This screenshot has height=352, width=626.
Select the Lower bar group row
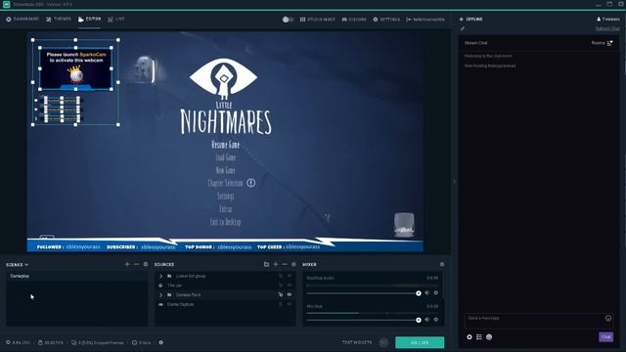(x=225, y=276)
